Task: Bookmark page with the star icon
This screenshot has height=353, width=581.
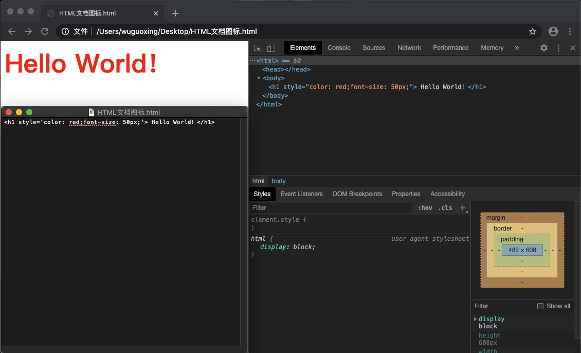Action: click(533, 31)
